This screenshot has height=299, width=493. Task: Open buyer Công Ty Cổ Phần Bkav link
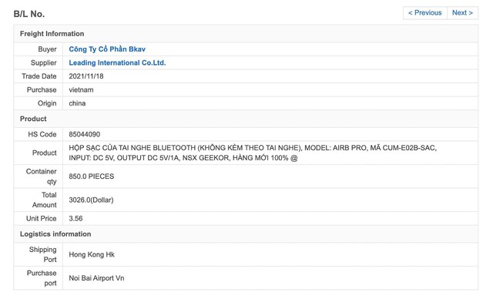point(107,49)
